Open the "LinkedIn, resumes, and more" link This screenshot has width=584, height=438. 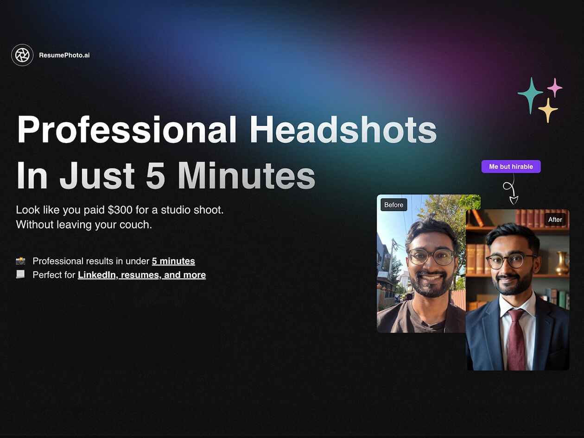pyautogui.click(x=141, y=275)
